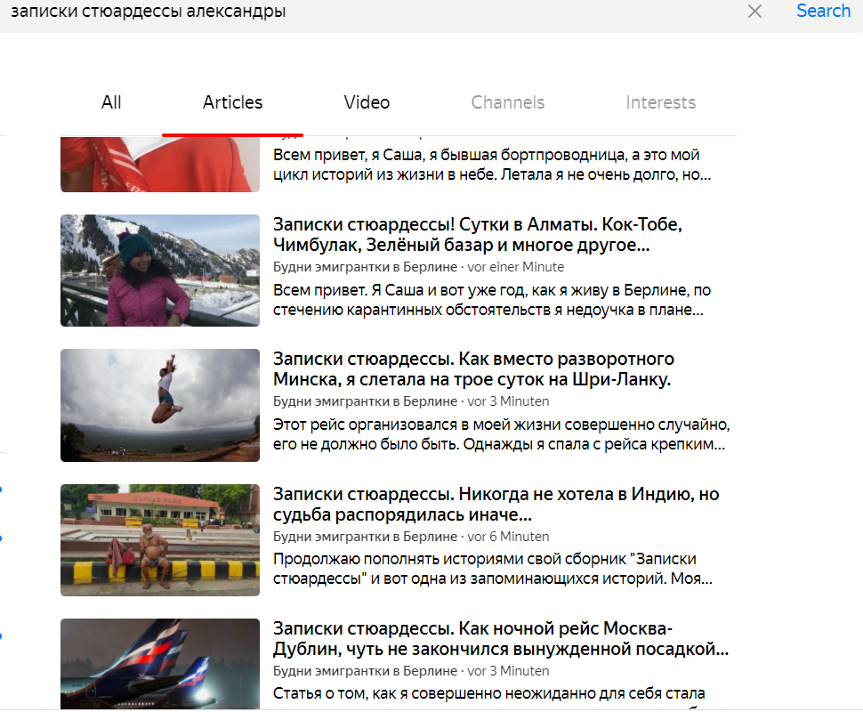The width and height of the screenshot is (863, 712).
Task: Open the India station thumbnail
Action: [160, 540]
